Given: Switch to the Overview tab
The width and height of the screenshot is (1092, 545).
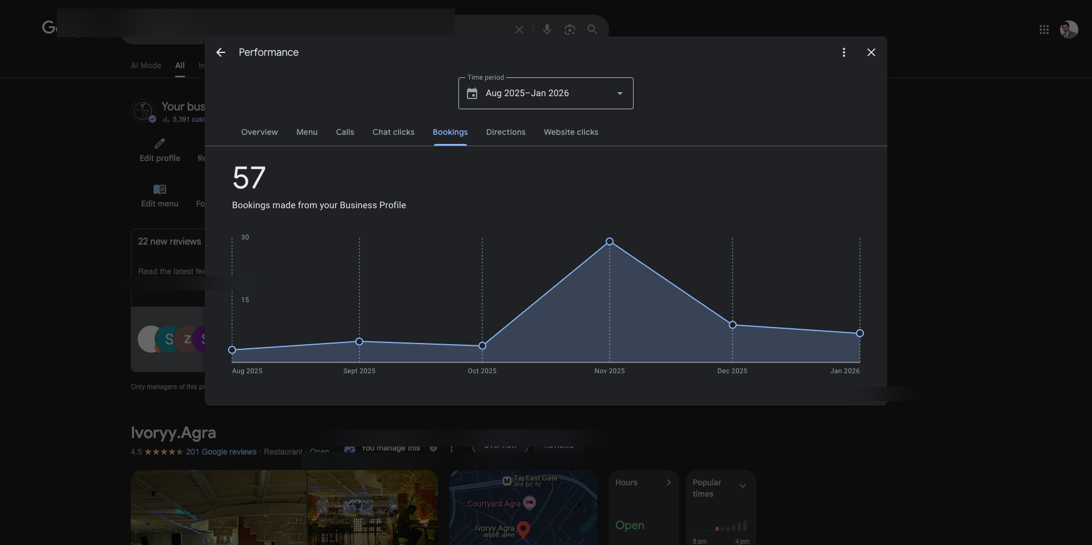Looking at the screenshot, I should pos(259,132).
